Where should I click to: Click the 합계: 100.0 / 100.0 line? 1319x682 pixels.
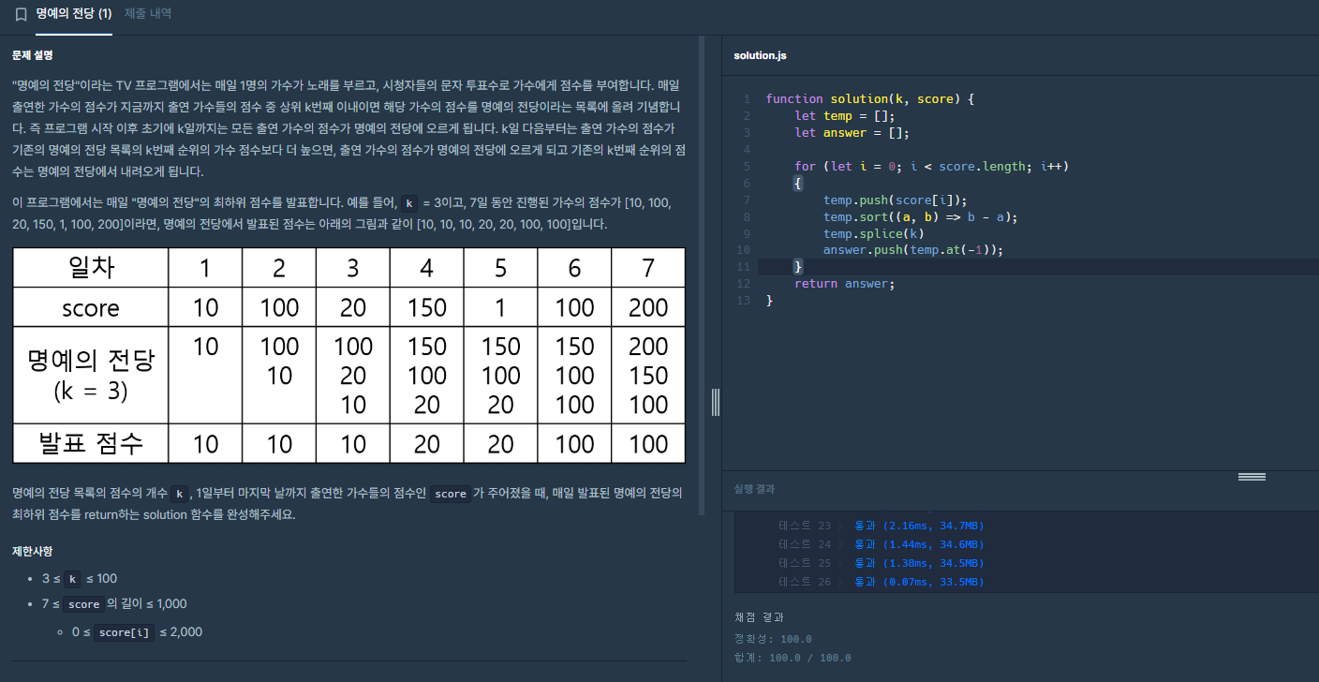[x=793, y=658]
